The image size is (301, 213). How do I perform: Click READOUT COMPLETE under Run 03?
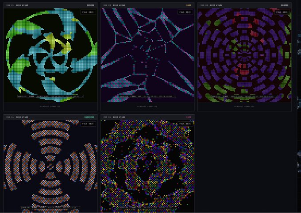[244, 106]
